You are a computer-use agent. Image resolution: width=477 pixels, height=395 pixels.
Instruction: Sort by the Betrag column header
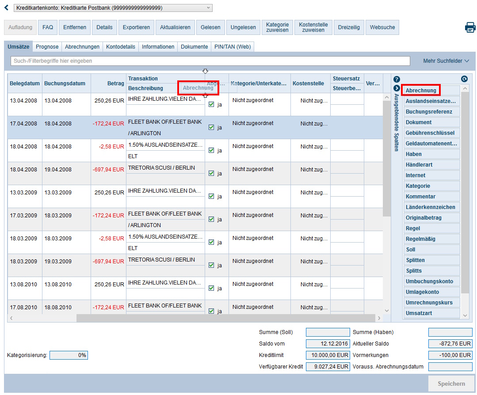click(109, 84)
